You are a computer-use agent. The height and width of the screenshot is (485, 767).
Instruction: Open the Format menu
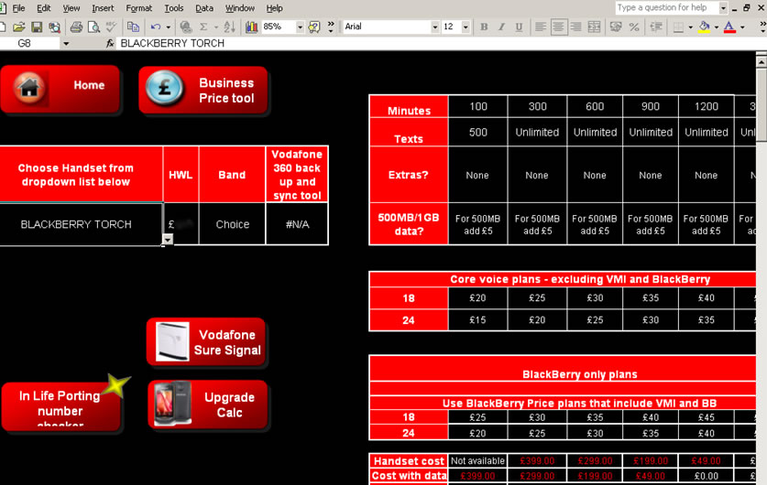[139, 8]
